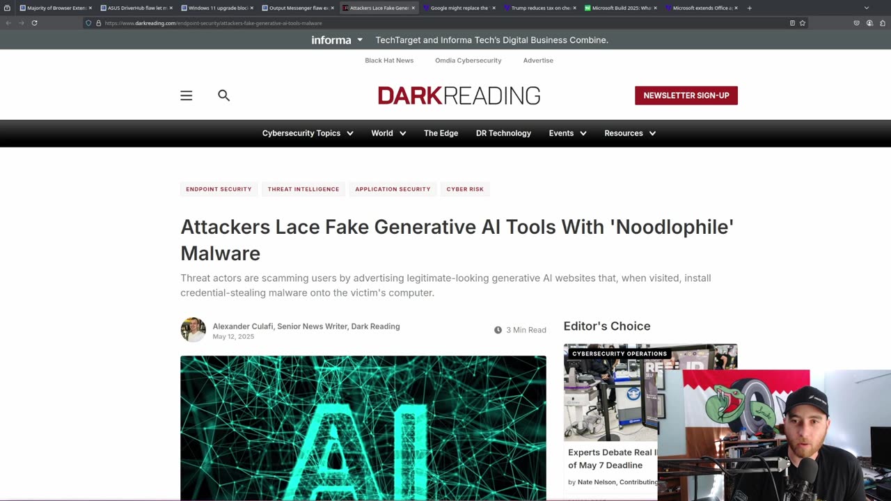891x501 pixels.
Task: Click the 'May 12, 2025' date text
Action: [x=233, y=337]
